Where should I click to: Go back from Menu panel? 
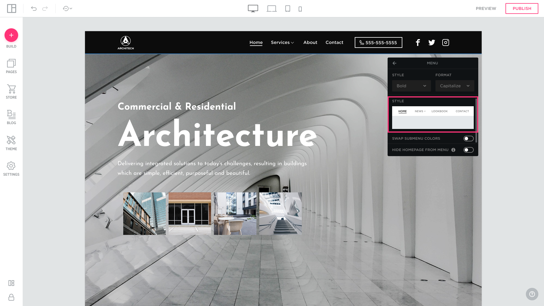(394, 63)
